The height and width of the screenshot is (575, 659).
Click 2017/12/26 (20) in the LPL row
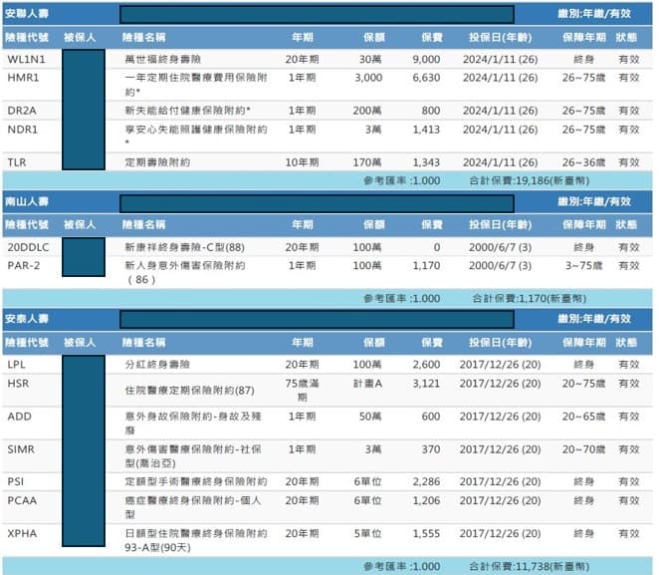[x=500, y=365]
